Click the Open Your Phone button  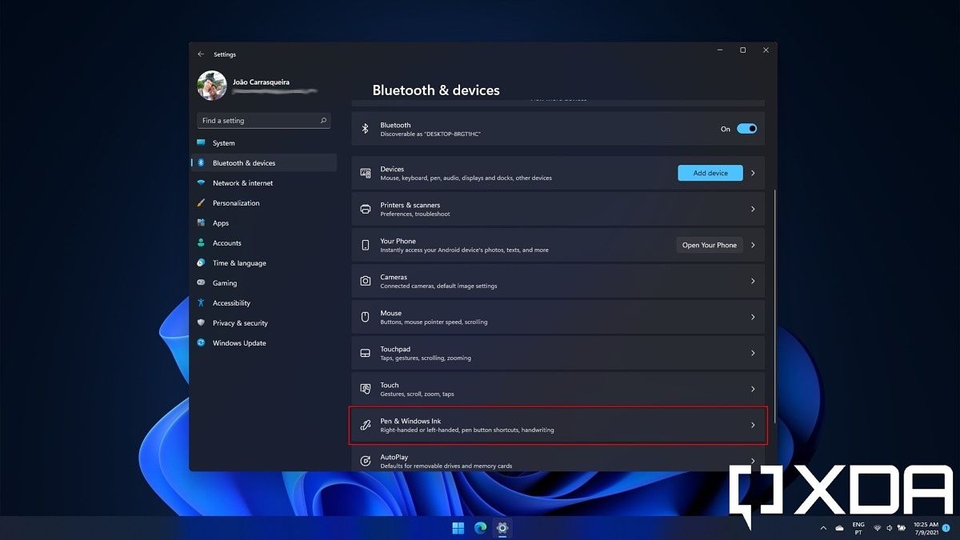pyautogui.click(x=710, y=245)
